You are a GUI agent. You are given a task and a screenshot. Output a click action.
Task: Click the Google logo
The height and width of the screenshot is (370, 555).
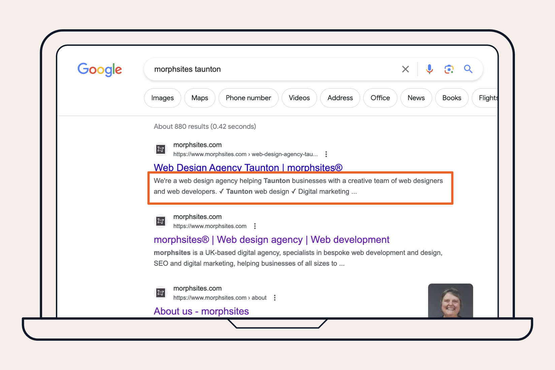click(x=100, y=69)
